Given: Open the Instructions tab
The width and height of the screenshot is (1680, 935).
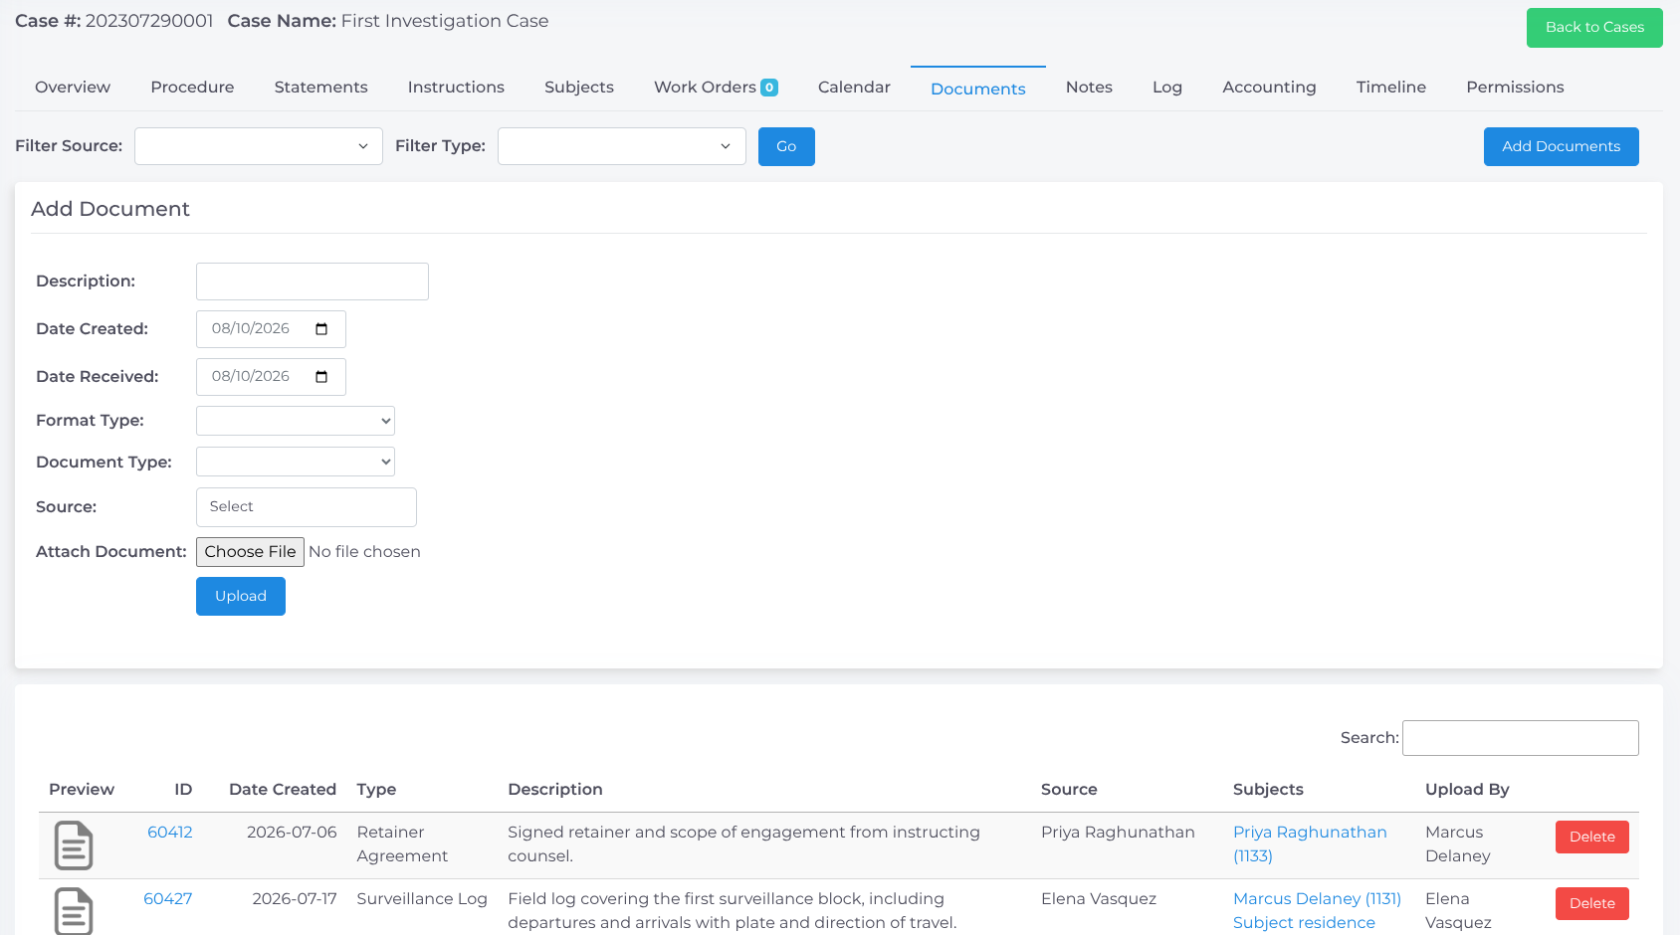Looking at the screenshot, I should pyautogui.click(x=456, y=88).
